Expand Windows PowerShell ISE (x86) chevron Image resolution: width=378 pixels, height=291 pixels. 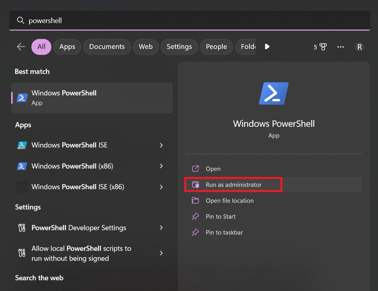click(x=161, y=187)
